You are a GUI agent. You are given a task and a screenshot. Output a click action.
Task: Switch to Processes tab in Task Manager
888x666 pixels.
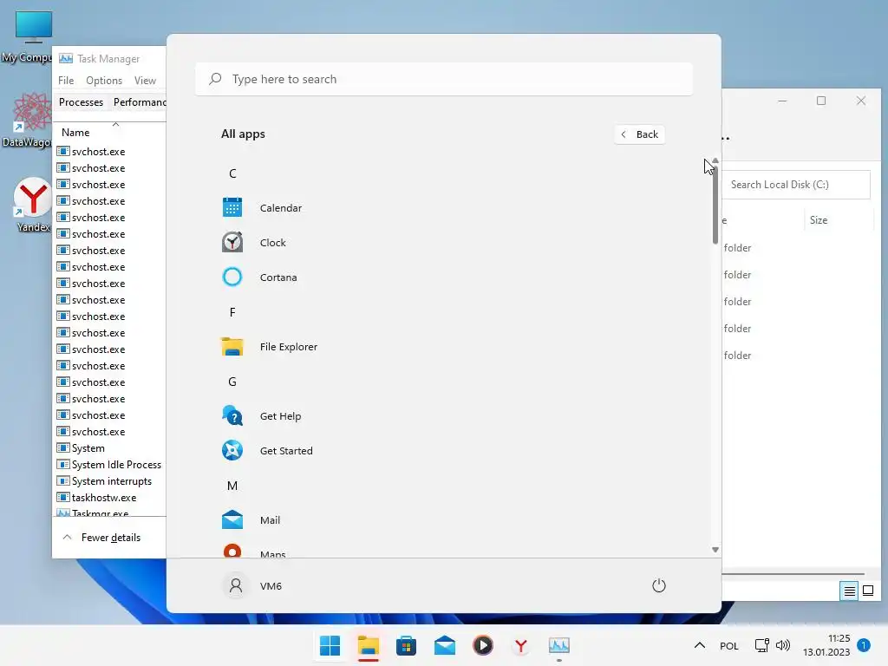(x=81, y=102)
